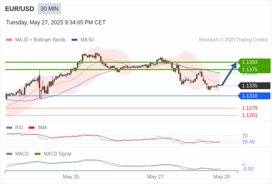Click the RSI value 39.46 label
The image size is (272, 184).
pyautogui.click(x=248, y=142)
